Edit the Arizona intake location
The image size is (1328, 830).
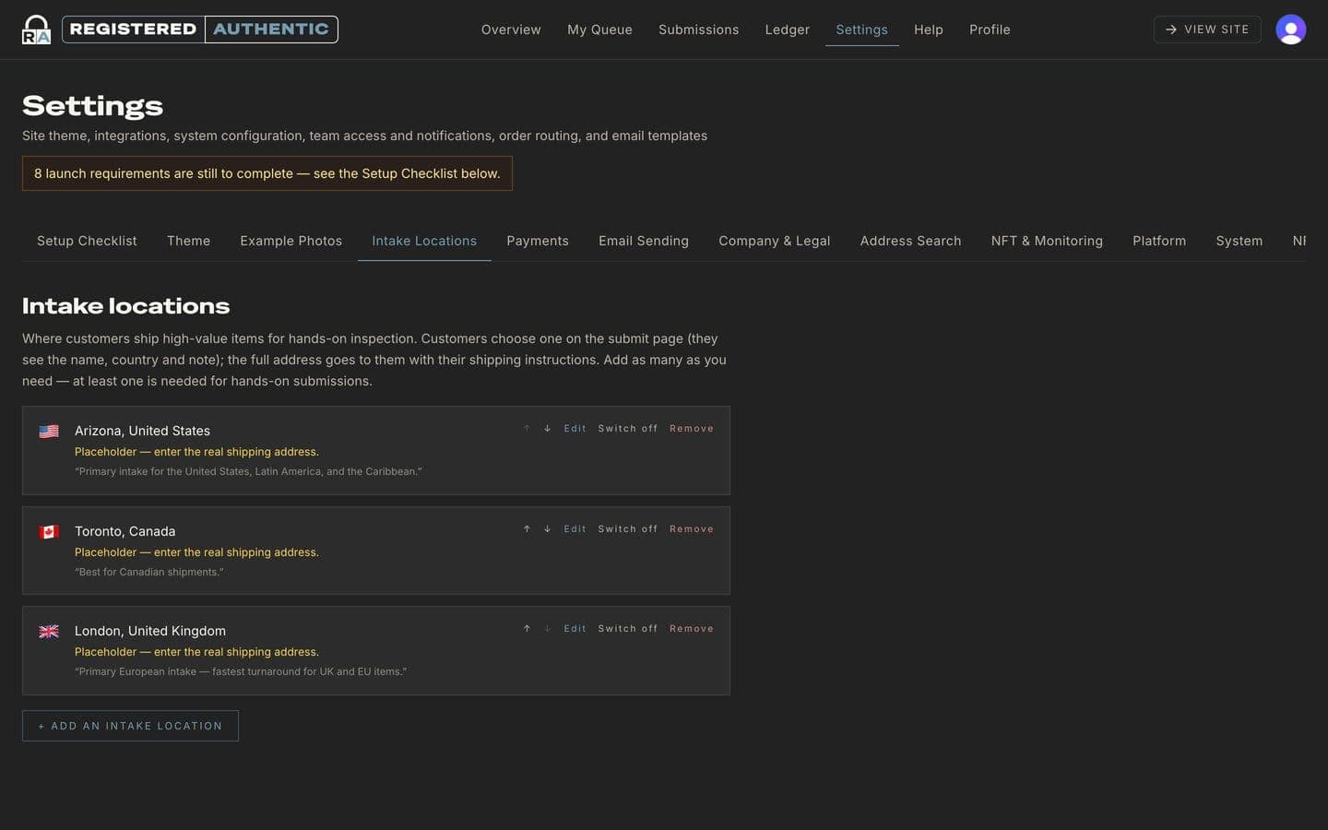[575, 429]
